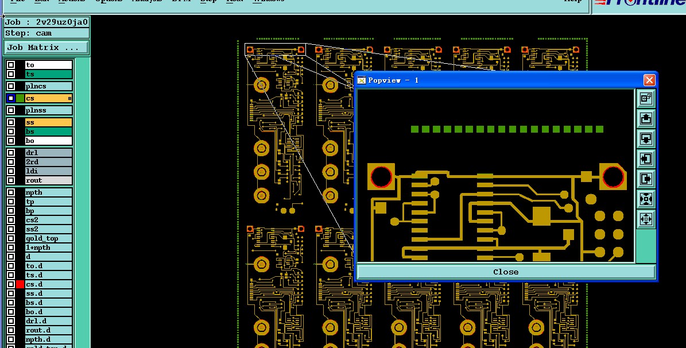Click the Close button in Popview
The image size is (686, 348).
506,272
